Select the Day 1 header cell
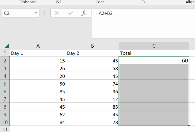 [38, 53]
